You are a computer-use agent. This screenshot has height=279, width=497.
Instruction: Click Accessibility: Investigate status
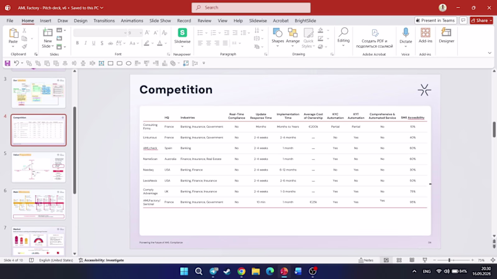pos(101,260)
